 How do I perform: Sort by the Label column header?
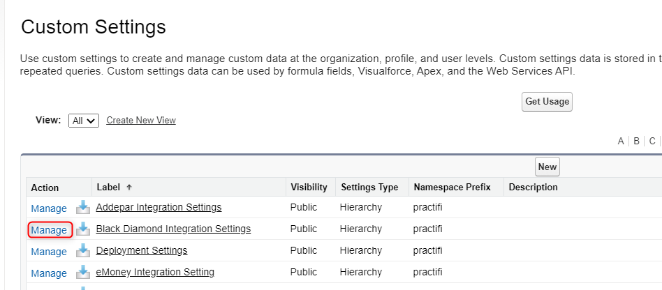point(108,187)
